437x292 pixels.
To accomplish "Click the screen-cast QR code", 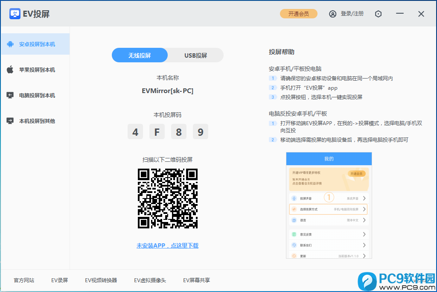I will coord(168,198).
